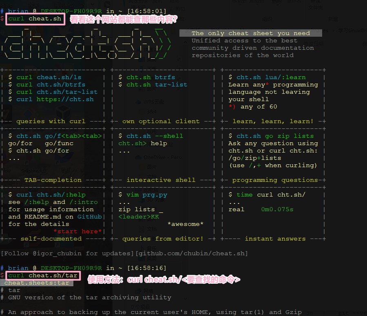
Task: Open the 'GitHub' link in the README line
Action: click(90, 217)
